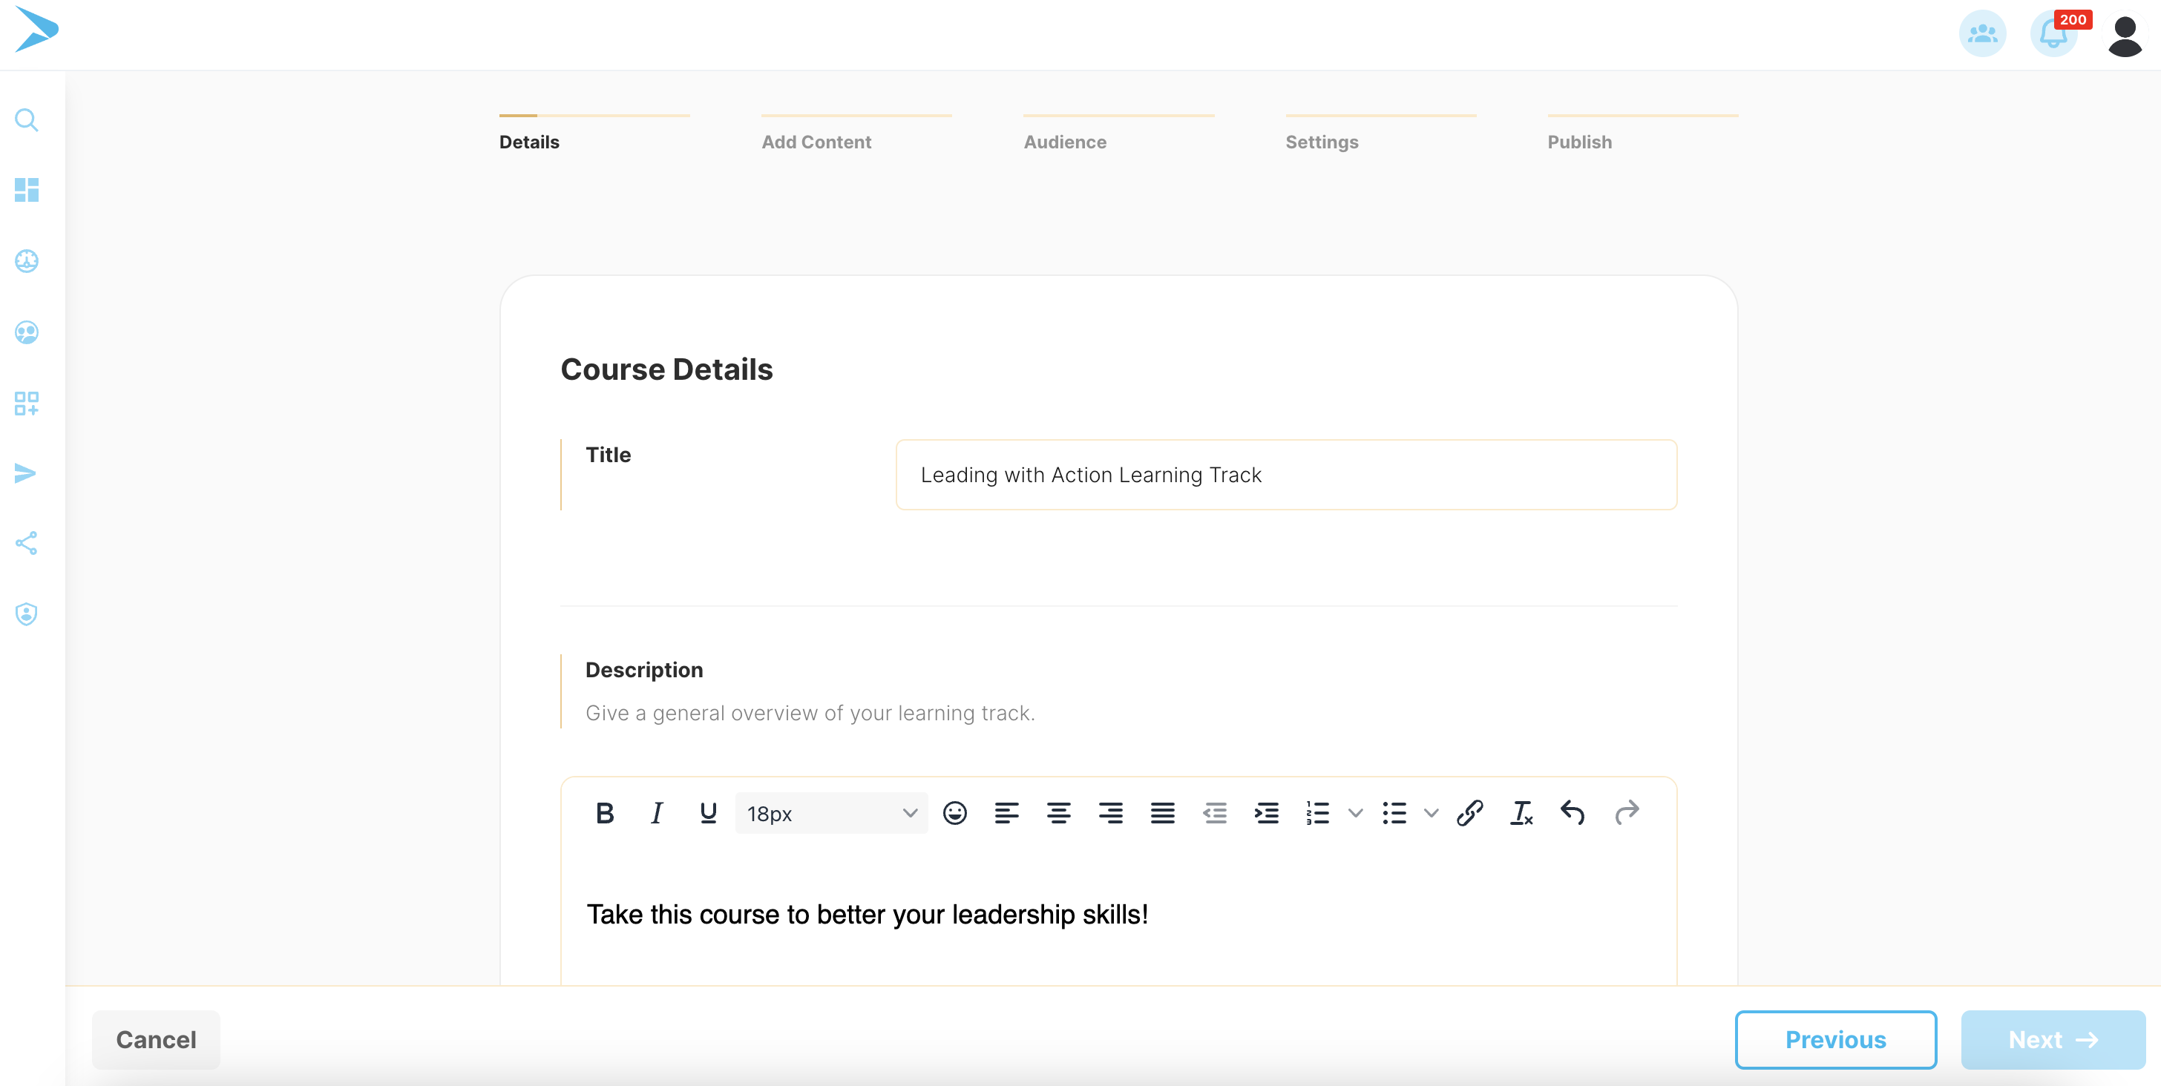Align text left
Viewport: 2161px width, 1086px height.
tap(1007, 814)
